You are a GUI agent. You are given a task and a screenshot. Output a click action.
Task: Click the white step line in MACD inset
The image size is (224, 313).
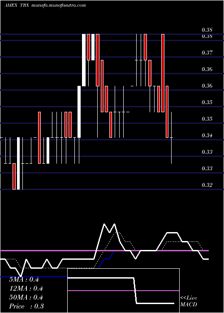(x=121, y=291)
